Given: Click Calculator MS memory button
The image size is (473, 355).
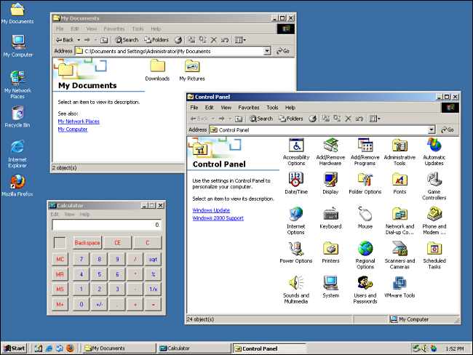Looking at the screenshot, I should (60, 290).
